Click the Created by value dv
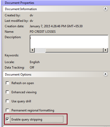The width and height of the screenshot is (110, 127). point(31,15)
